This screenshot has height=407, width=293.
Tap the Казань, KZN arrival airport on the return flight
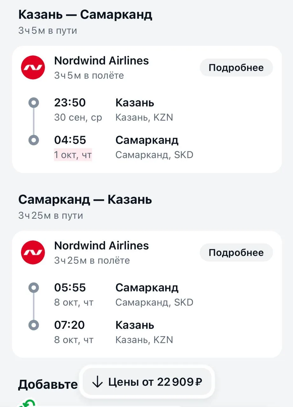pos(144,340)
